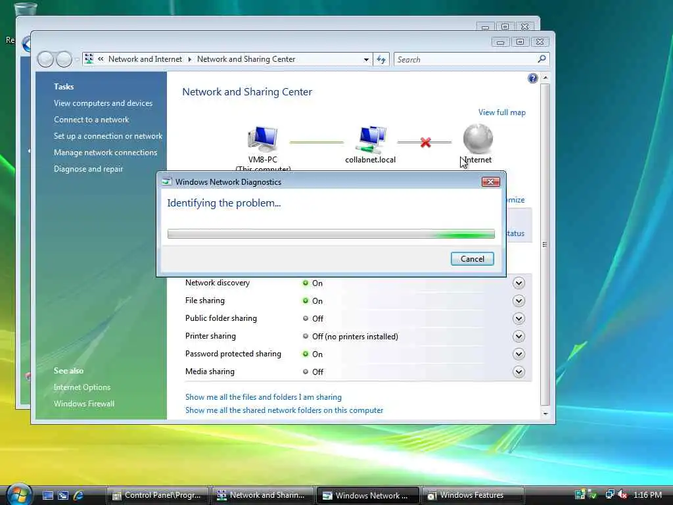Expand the Network discovery setting
The height and width of the screenshot is (505, 673).
519,283
